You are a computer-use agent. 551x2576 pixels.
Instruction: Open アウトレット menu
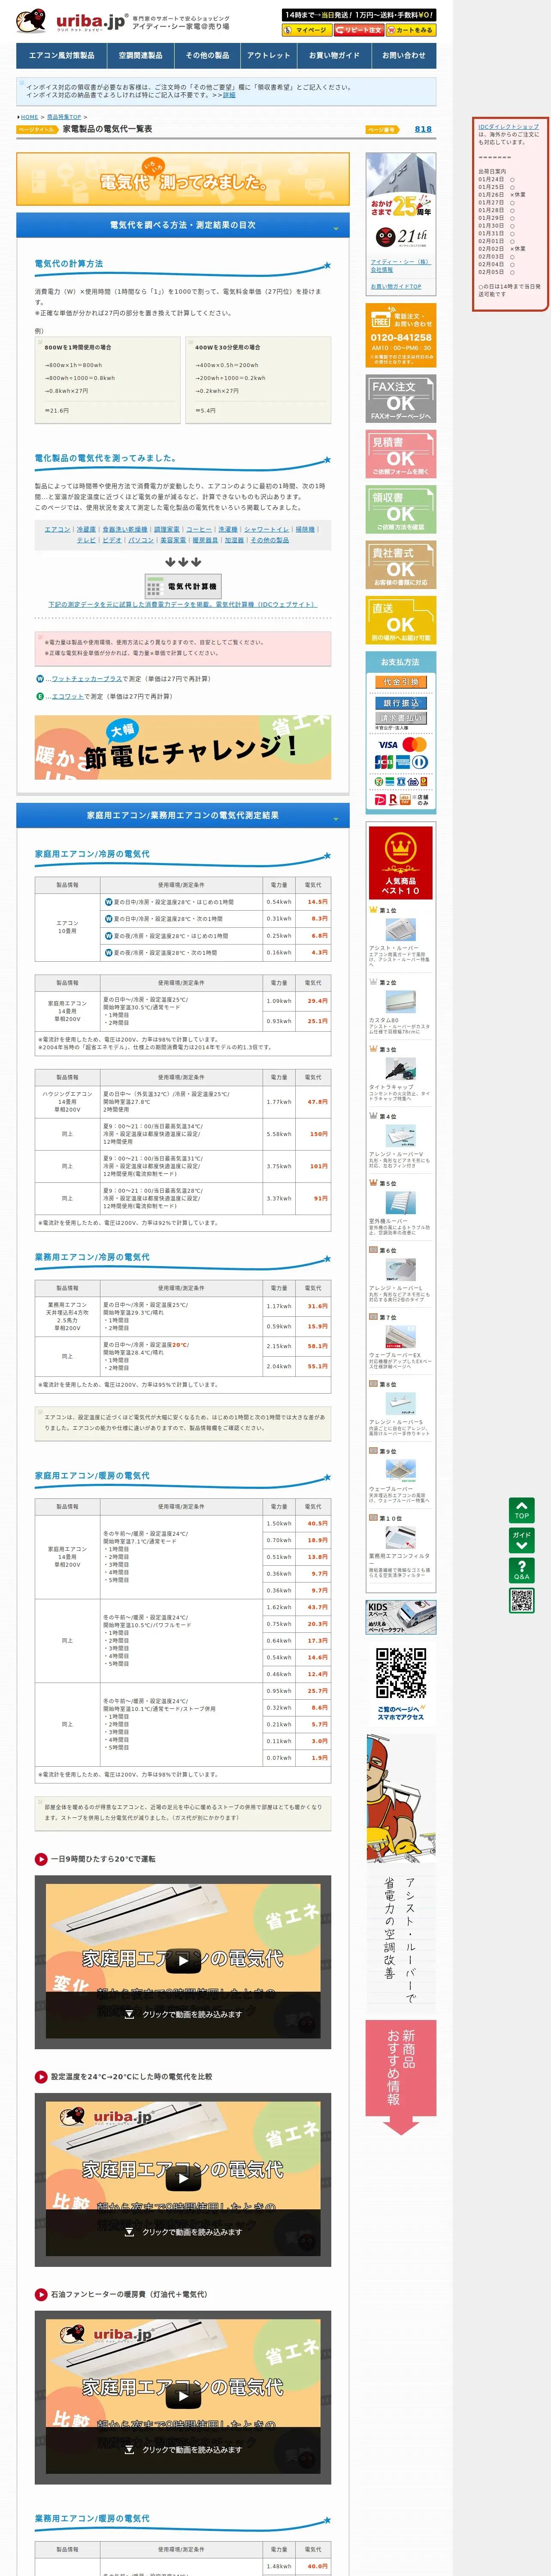(x=268, y=56)
